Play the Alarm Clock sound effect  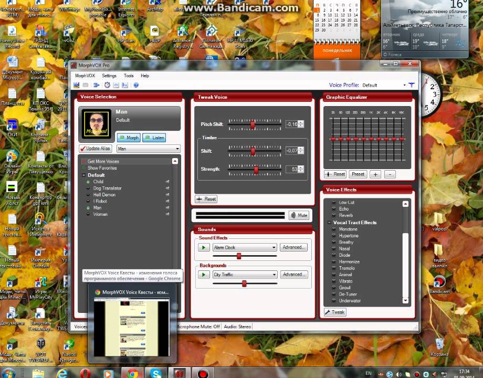tap(203, 247)
